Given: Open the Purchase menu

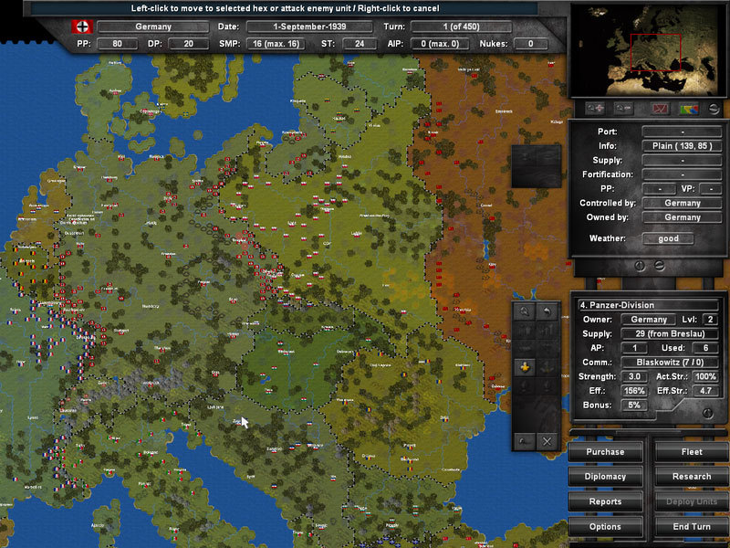Looking at the screenshot, I should pyautogui.click(x=605, y=451).
